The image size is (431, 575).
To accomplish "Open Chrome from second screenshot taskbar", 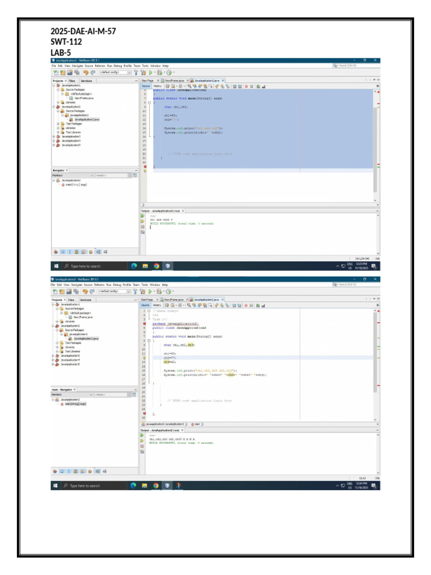I will click(156, 486).
